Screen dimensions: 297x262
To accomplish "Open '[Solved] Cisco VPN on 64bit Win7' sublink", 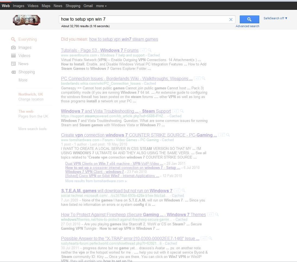I will point(112,176).
